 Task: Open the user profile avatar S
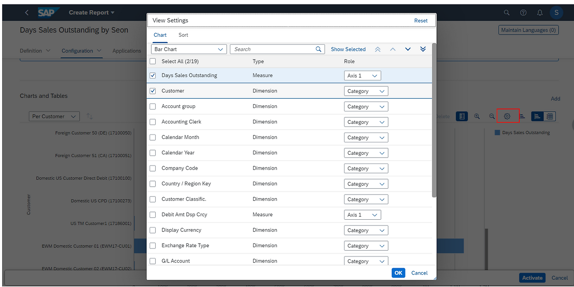pyautogui.click(x=557, y=13)
